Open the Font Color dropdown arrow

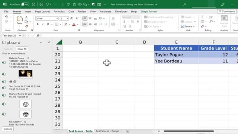pos(78,24)
